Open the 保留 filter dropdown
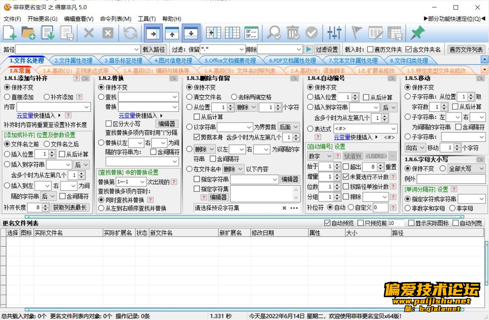Viewport: 489px width, 320px height. click(242, 49)
